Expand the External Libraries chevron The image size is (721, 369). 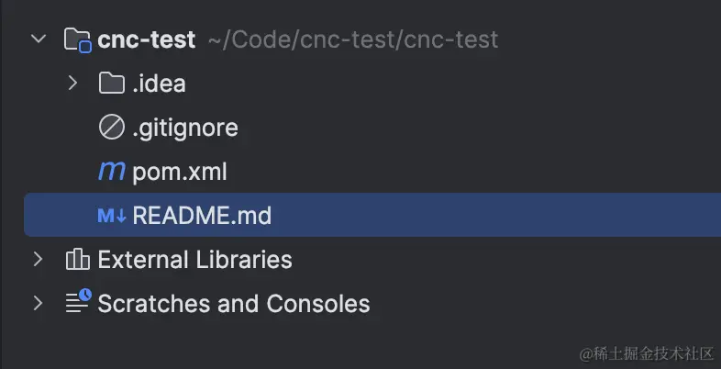click(38, 260)
